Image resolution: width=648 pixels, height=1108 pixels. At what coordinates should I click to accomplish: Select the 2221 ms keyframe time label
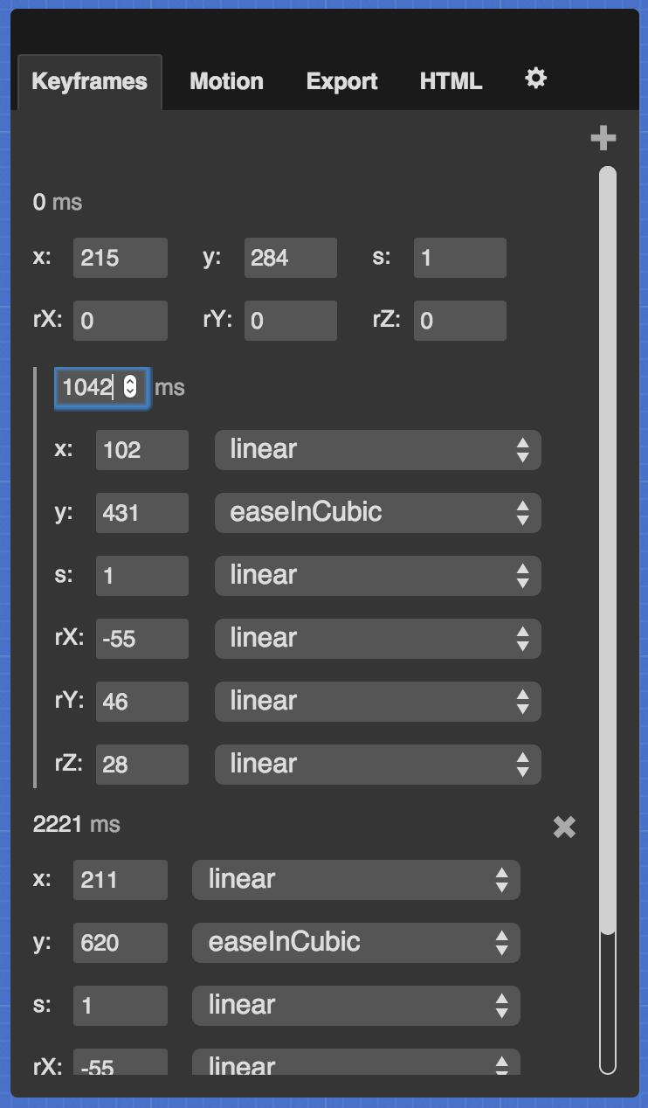click(x=77, y=824)
